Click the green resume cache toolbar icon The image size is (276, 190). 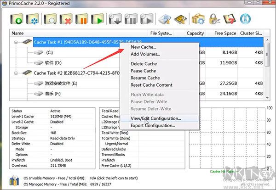(98, 19)
